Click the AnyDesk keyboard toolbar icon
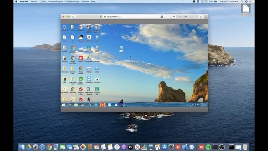268x151 pixels. point(186,17)
